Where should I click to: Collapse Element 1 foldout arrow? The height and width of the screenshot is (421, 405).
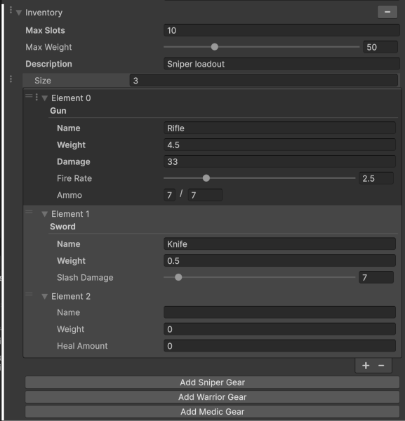tap(45, 214)
